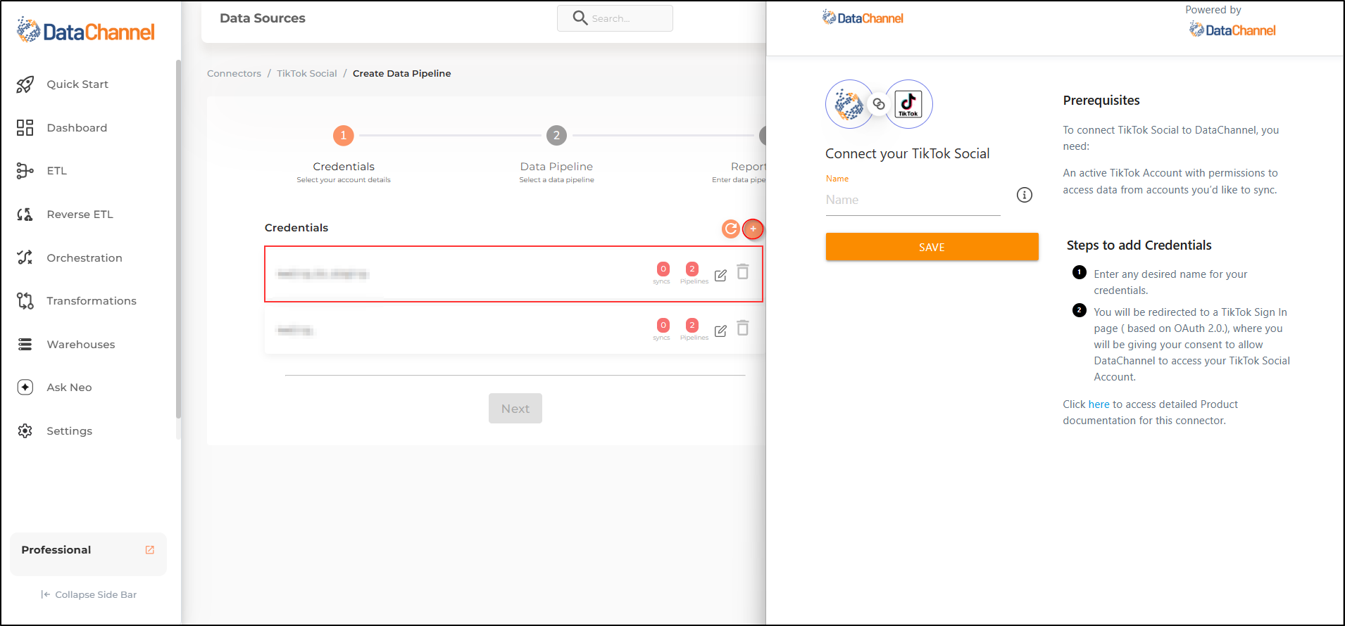1345x626 pixels.
Task: Open the 'here' documentation link
Action: click(x=1099, y=404)
